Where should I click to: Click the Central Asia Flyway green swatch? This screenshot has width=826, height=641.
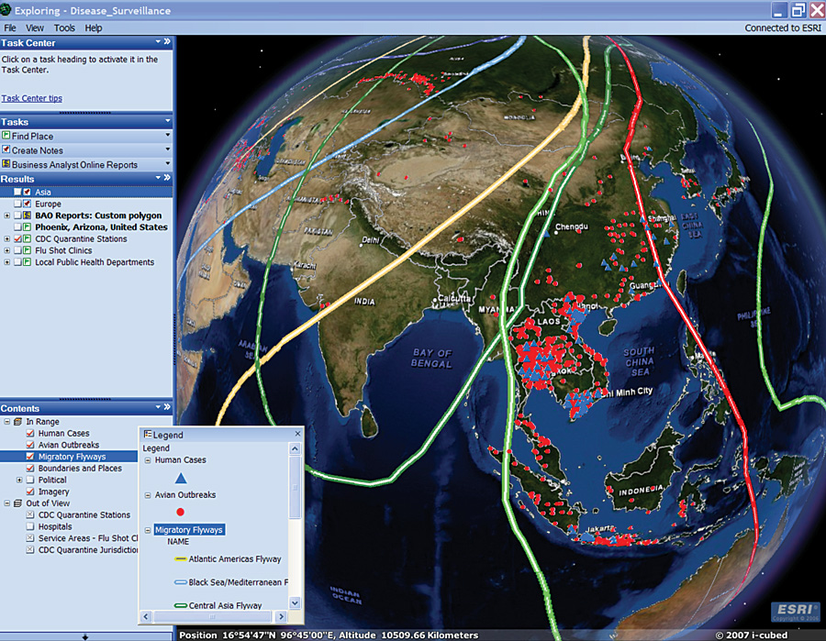click(x=181, y=605)
